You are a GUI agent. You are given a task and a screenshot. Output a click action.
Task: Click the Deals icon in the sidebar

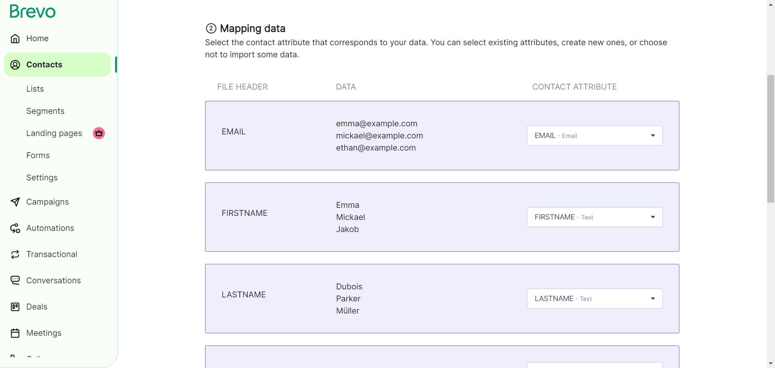(x=15, y=307)
